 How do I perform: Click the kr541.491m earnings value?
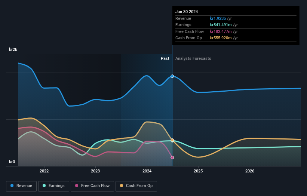[221, 25]
